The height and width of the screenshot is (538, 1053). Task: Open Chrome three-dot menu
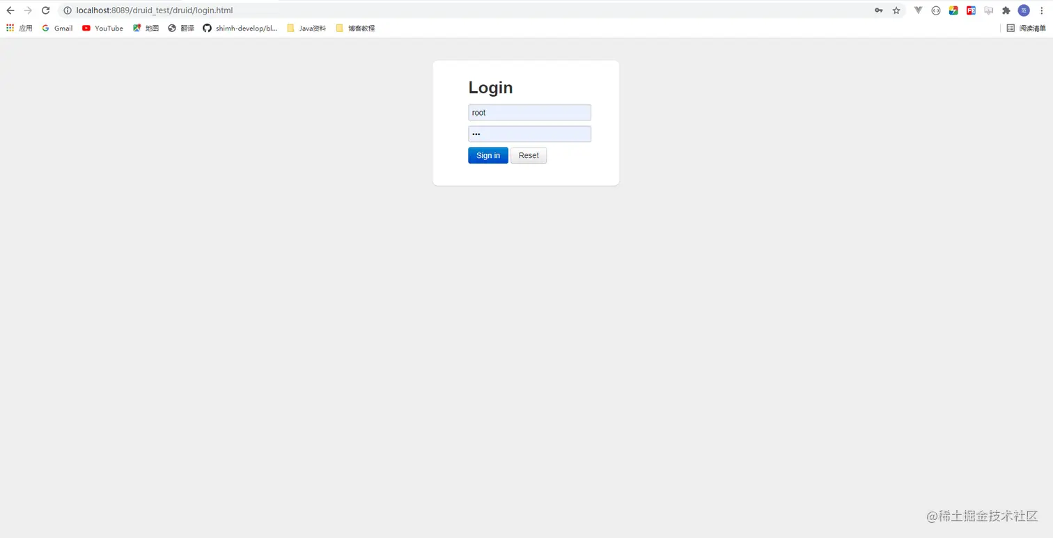tap(1042, 10)
